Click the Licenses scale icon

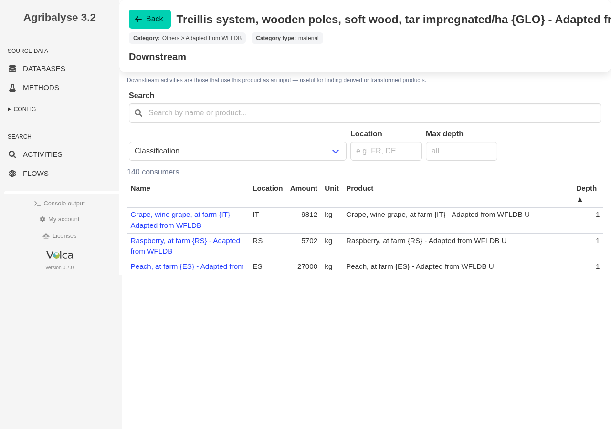(46, 236)
